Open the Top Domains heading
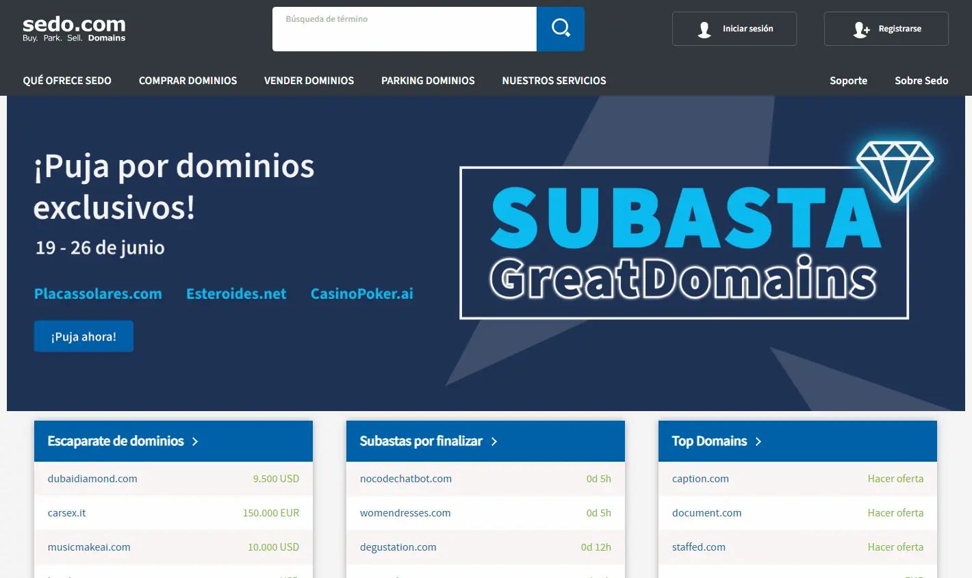Viewport: 972px width, 578px height. [709, 441]
